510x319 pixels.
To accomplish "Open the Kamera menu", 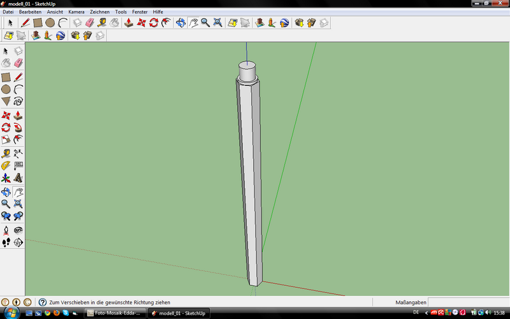I will 76,11.
